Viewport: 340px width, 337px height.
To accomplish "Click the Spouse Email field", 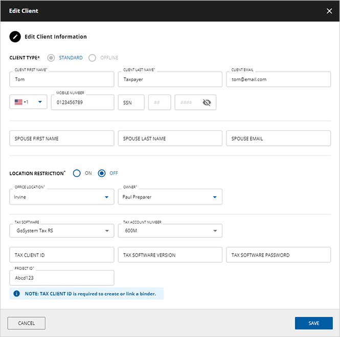I will [x=279, y=139].
